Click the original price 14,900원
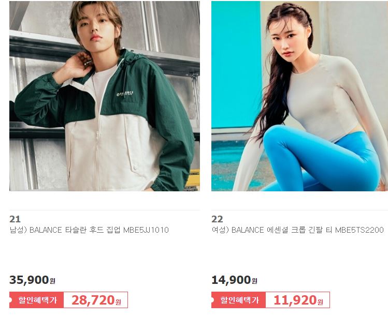The image size is (388, 318). 234,280
